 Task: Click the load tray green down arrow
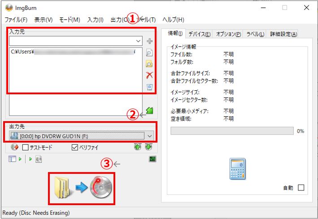(x=148, y=147)
